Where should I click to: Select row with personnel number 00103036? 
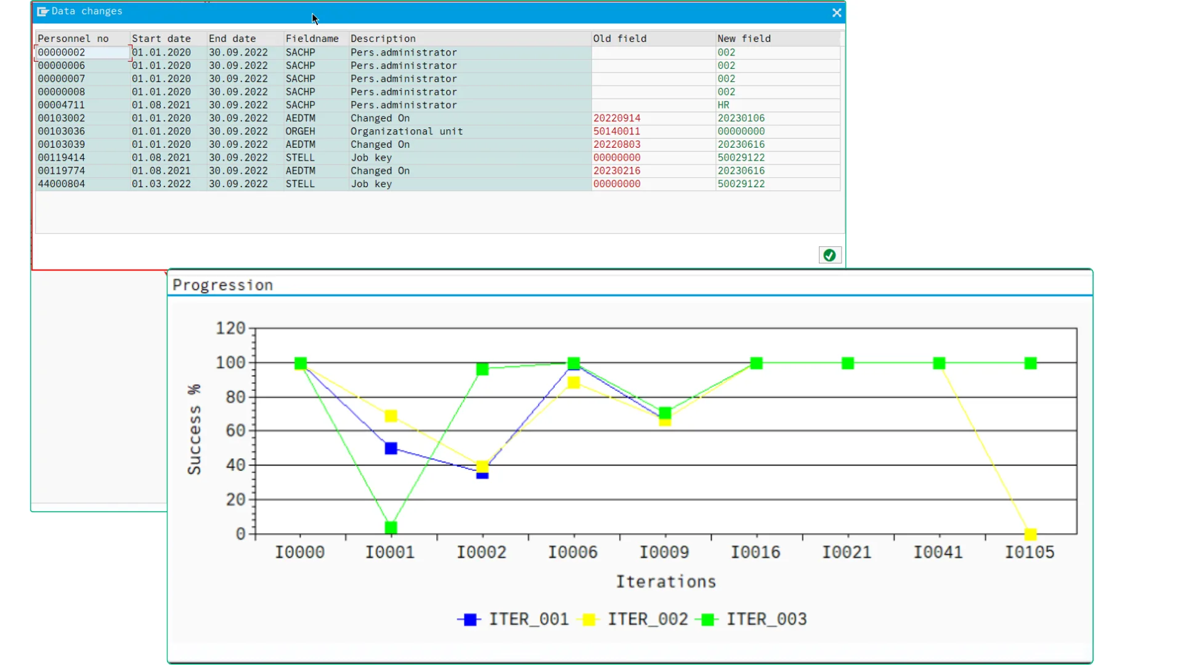coord(437,131)
